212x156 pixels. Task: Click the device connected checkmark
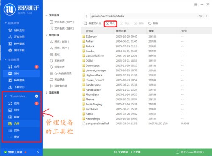click(36, 96)
